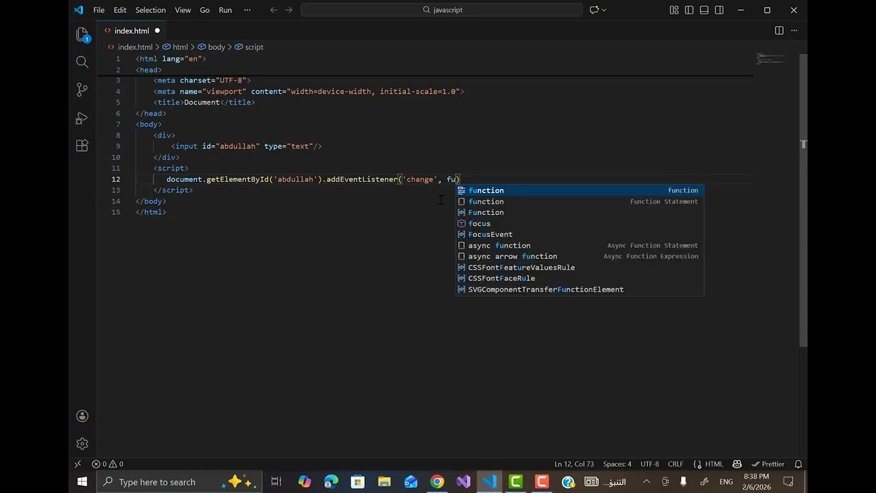Choose the 'CSSFontFaceRule' suggestion
Viewport: 876px width, 493px height.
pyautogui.click(x=580, y=278)
